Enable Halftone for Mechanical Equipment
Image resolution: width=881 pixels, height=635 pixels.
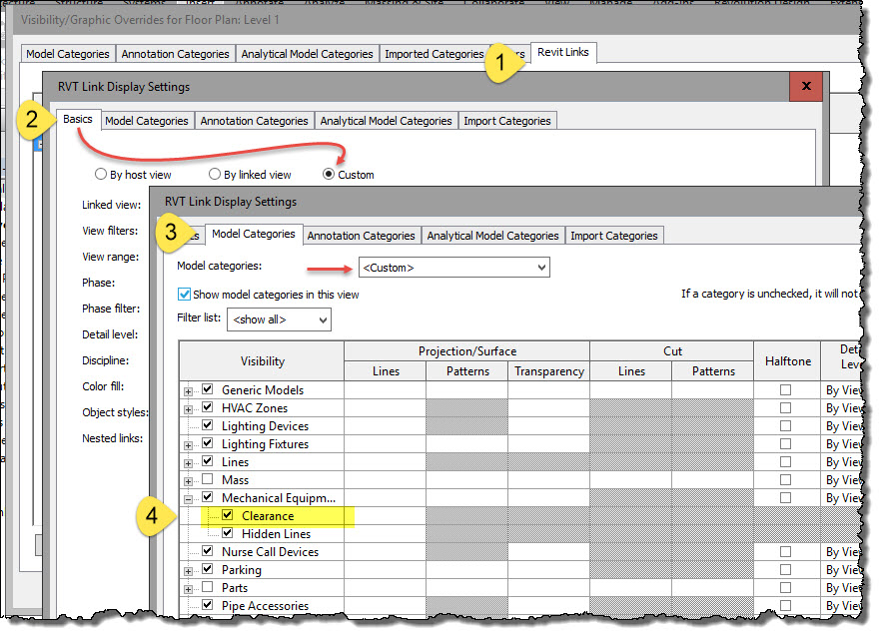(x=785, y=497)
